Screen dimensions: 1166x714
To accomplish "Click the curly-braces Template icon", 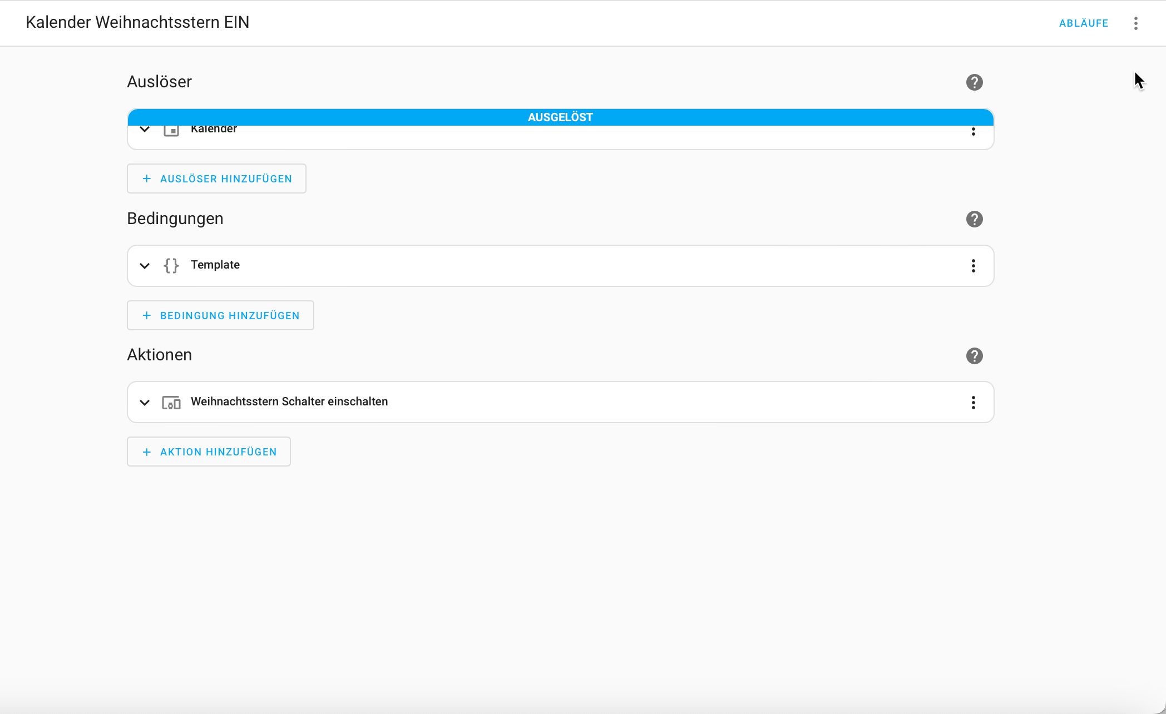I will (171, 266).
